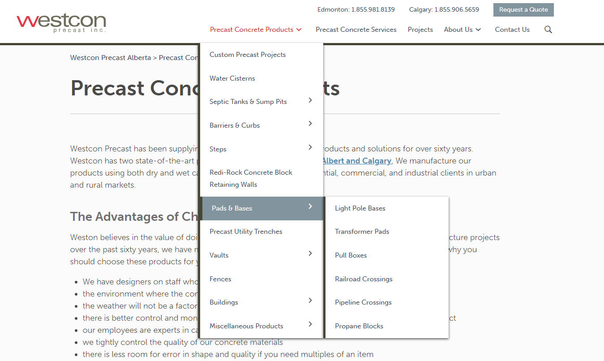Click the Westcon Precast logo

click(61, 23)
